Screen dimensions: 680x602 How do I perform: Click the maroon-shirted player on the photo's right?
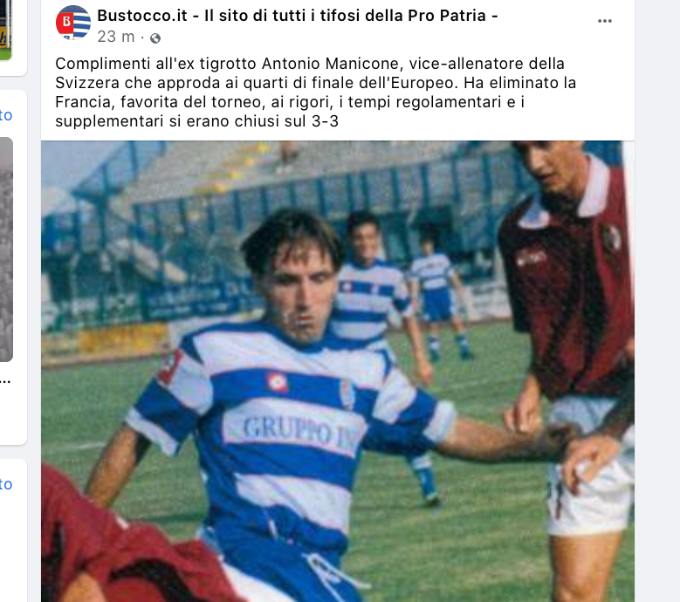pos(567,288)
